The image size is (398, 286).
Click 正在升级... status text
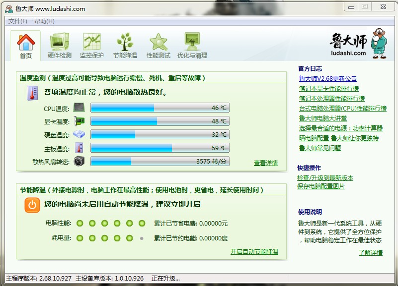pos(166,279)
